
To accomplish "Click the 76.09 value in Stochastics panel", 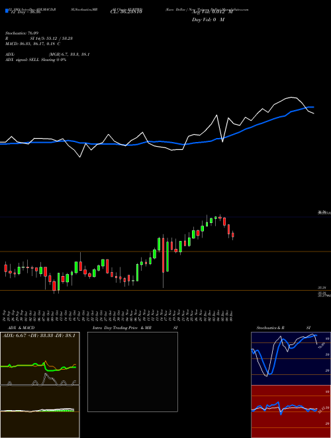I will point(322,346).
